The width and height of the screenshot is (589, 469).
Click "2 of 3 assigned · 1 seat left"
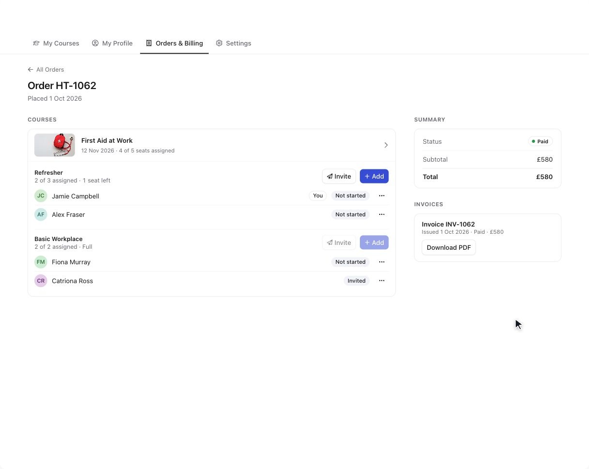pos(72,181)
